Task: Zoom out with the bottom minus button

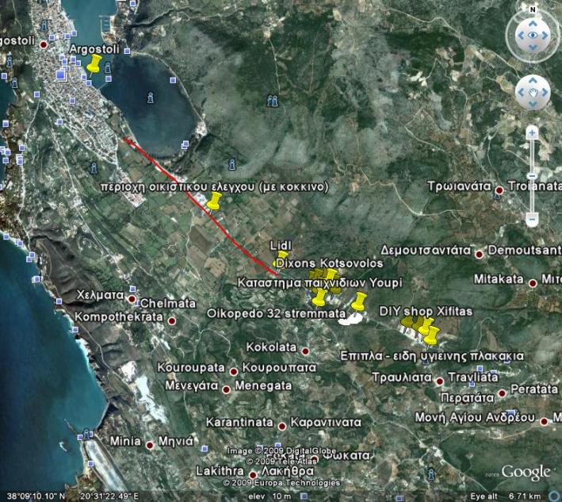Action: tap(532, 220)
